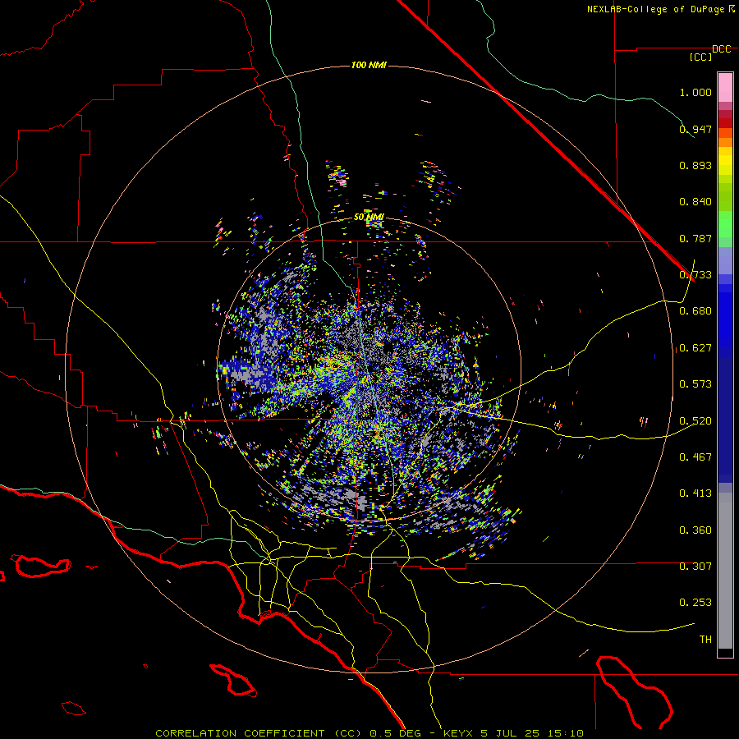Click the CORRELATION COEFFICIENT (CC) caption text
Image resolution: width=739 pixels, height=739 pixels.
(x=259, y=733)
